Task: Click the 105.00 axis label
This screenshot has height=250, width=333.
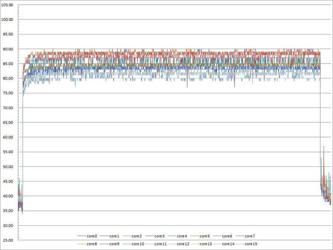Action: [7, 5]
